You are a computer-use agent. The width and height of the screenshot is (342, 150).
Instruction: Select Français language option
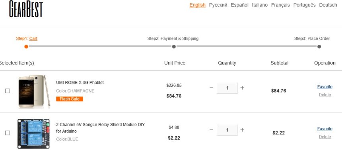coord(280,5)
